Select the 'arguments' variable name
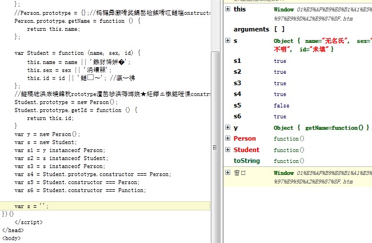The width and height of the screenshot is (372, 243). pos(251,29)
